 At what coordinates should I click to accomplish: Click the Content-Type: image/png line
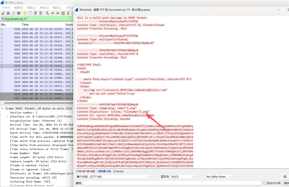click(x=107, y=108)
